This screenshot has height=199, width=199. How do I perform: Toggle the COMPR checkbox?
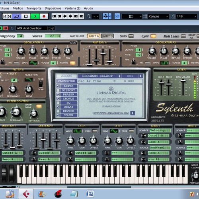(58, 115)
